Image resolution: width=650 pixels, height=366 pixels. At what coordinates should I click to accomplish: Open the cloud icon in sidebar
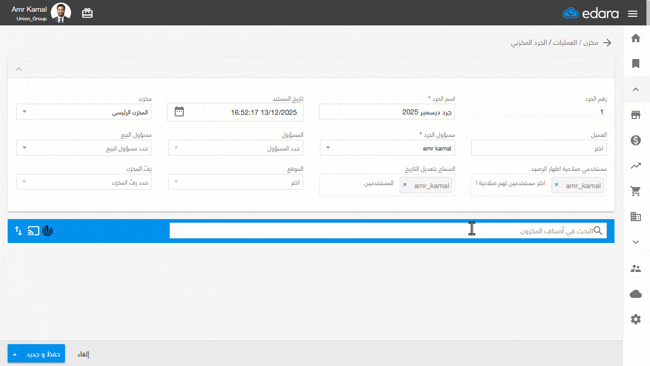[636, 294]
